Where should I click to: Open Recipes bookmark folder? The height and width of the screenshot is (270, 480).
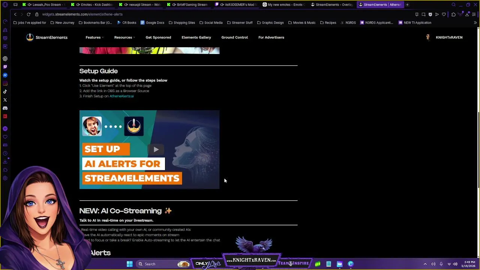(x=328, y=22)
